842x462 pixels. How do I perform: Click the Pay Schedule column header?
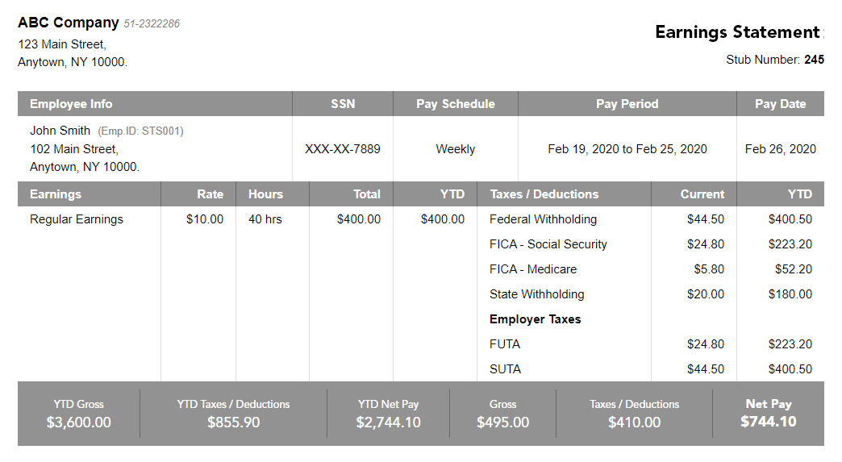[x=455, y=104]
